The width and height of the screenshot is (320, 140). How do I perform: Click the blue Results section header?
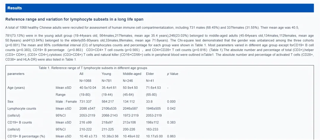point(159,8)
